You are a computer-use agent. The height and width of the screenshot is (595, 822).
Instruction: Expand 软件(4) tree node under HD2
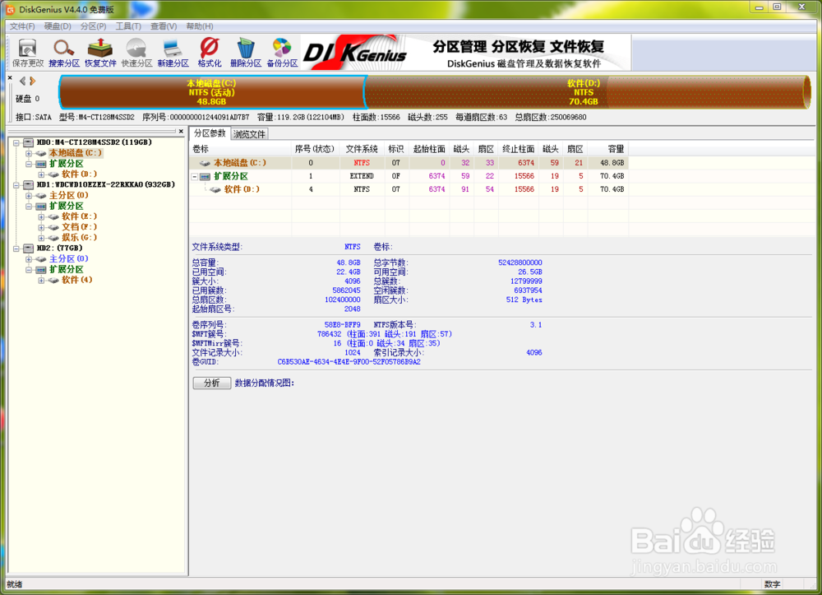click(x=41, y=280)
